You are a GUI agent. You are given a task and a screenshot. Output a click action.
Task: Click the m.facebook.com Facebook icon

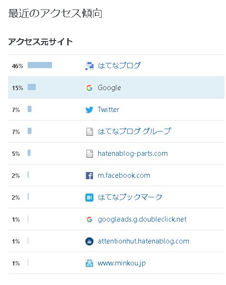coord(89,175)
